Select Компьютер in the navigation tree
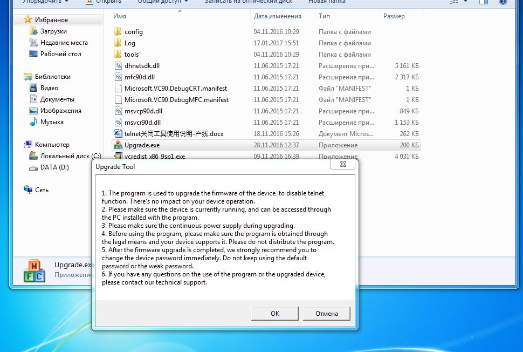Viewport: 523px width, 352px height. click(52, 145)
